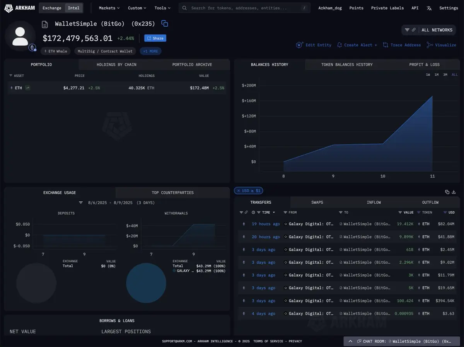464x347 pixels.
Task: Open the Points page
Action: tap(356, 8)
